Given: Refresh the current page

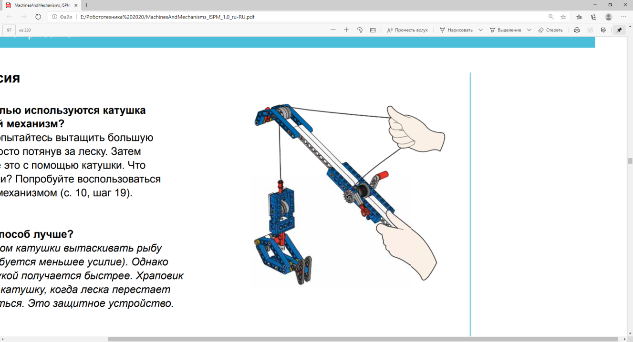Looking at the screenshot, I should click(38, 17).
